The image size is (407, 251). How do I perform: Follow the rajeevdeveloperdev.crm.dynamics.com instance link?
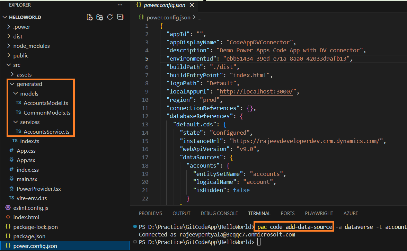[x=307, y=141]
